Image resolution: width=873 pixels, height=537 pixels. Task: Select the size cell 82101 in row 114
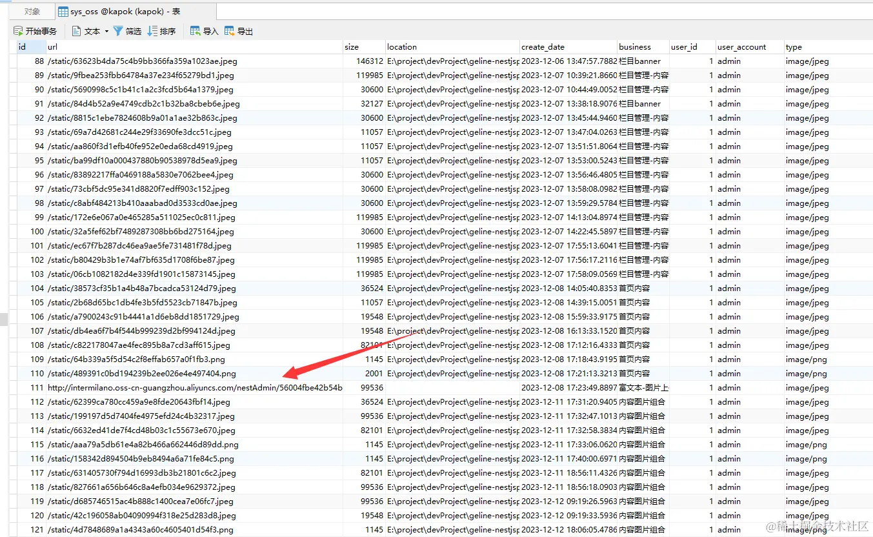pos(364,431)
